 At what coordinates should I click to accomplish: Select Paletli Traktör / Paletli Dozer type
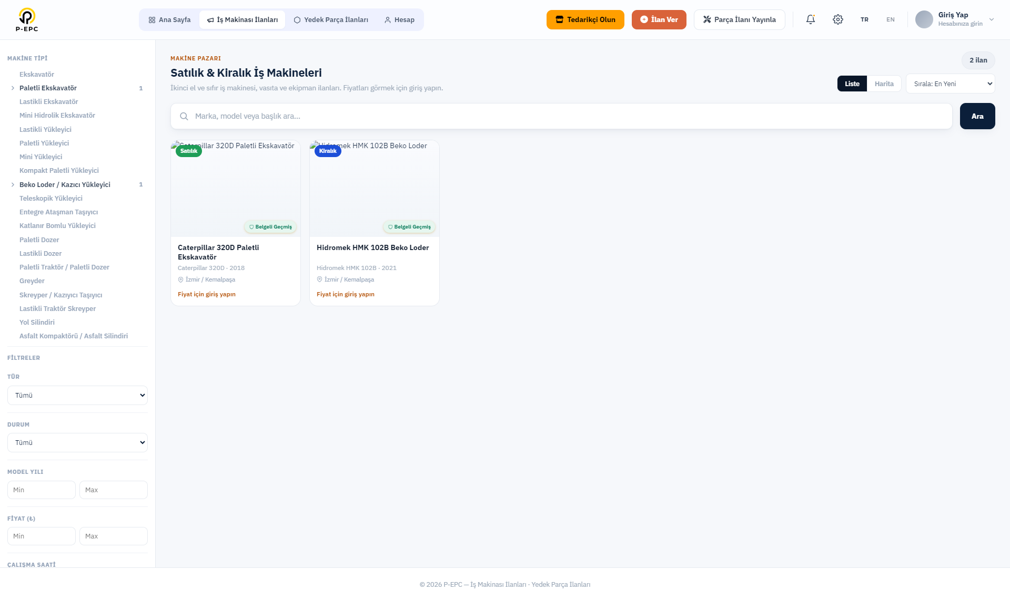64,267
